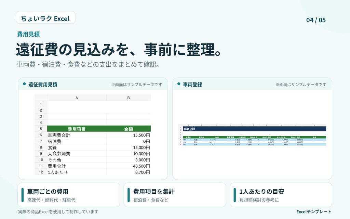Select the 費用項目 header cell
This screenshot has height=219, width=350.
(77, 129)
